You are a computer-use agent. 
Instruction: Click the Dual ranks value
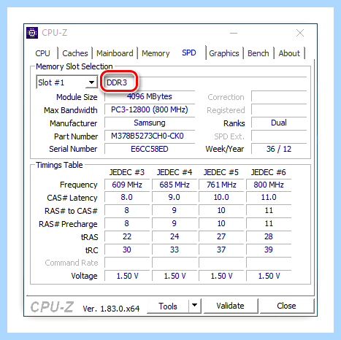click(279, 123)
